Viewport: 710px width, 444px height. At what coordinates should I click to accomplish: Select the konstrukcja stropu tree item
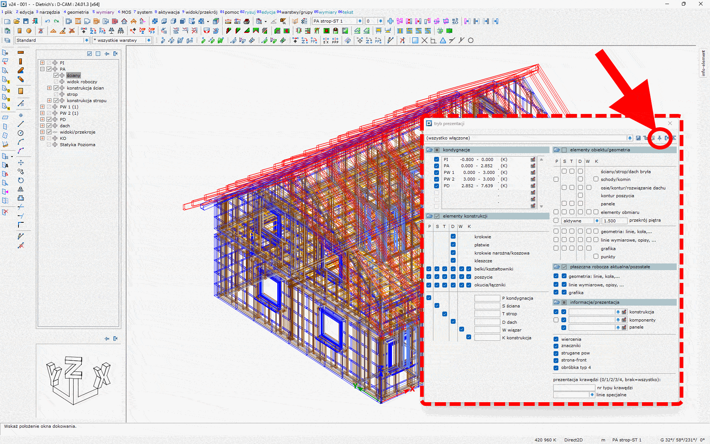[87, 101]
